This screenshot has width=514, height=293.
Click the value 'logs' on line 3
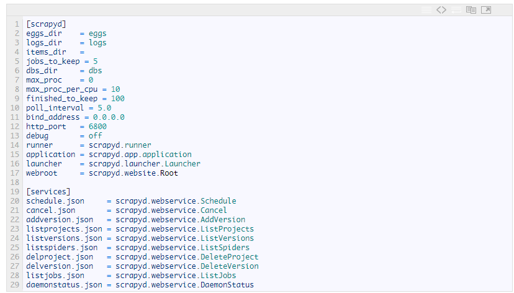pyautogui.click(x=97, y=43)
